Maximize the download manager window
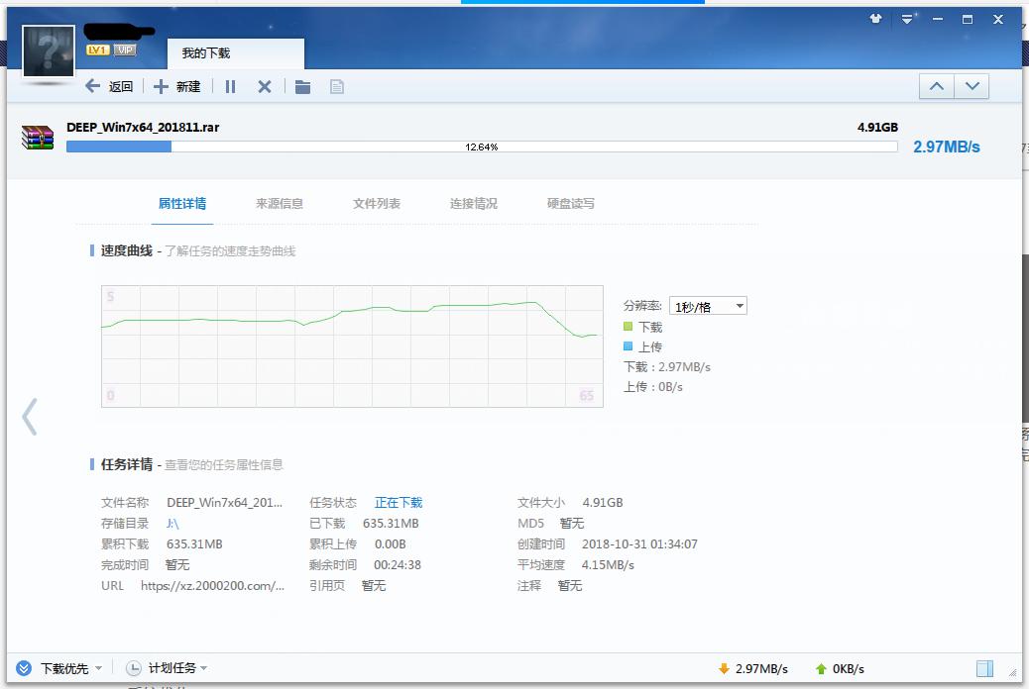This screenshot has height=689, width=1029. tap(968, 19)
